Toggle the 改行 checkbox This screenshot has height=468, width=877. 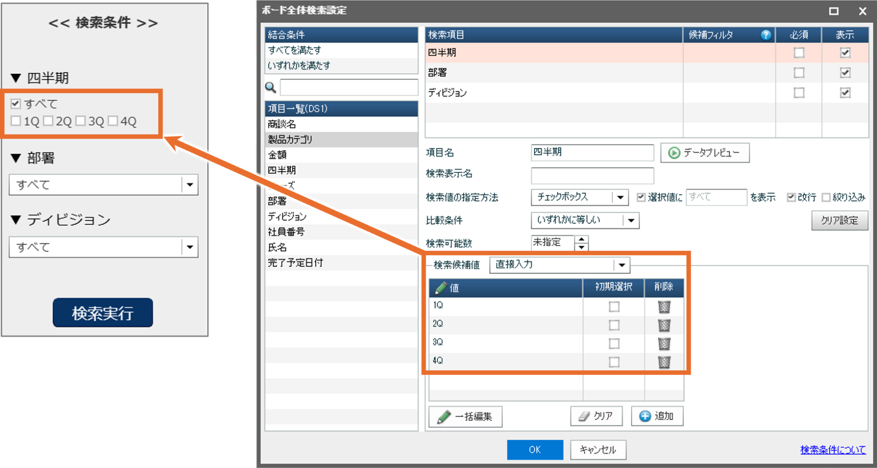pos(791,197)
